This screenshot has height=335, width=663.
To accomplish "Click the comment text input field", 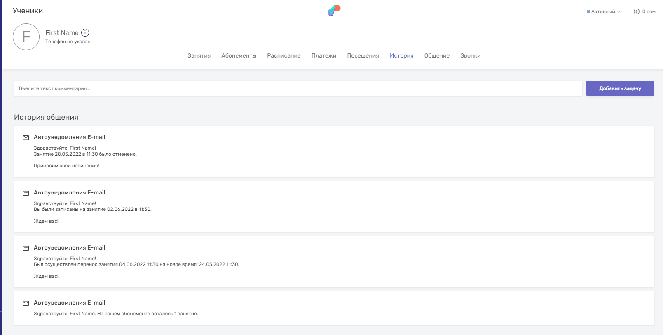I will (298, 88).
